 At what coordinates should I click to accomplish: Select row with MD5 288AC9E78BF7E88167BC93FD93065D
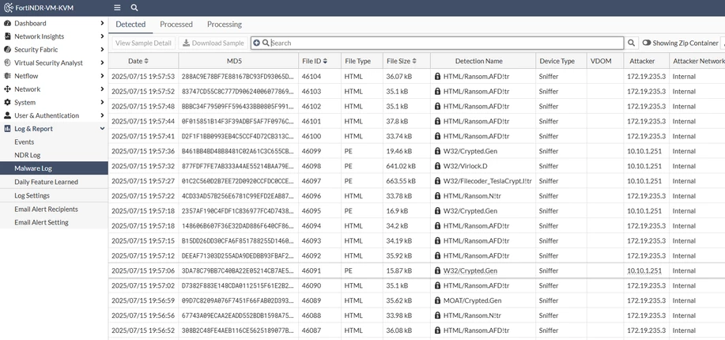click(x=417, y=77)
